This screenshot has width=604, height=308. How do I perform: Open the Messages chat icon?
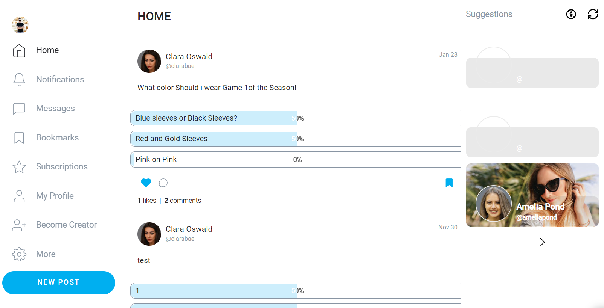pyautogui.click(x=19, y=109)
